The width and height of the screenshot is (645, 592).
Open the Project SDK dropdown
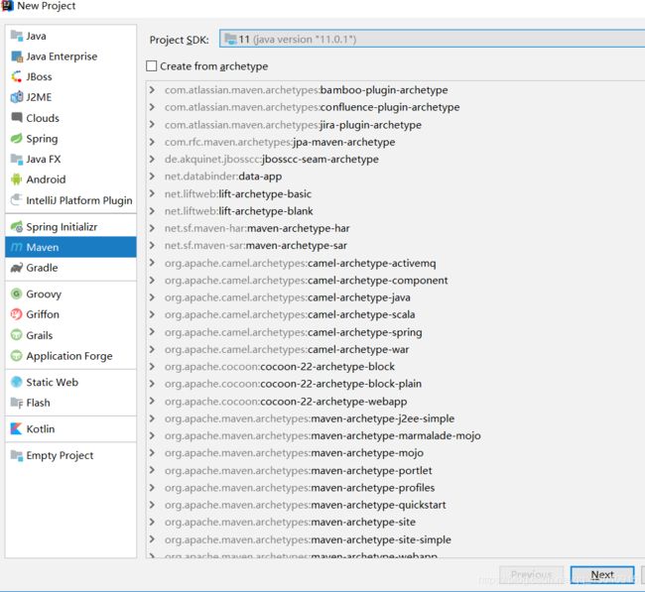click(432, 39)
